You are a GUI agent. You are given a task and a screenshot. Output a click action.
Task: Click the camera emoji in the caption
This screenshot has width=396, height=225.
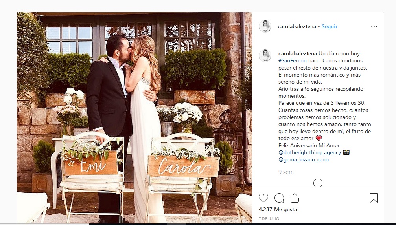[346, 152]
